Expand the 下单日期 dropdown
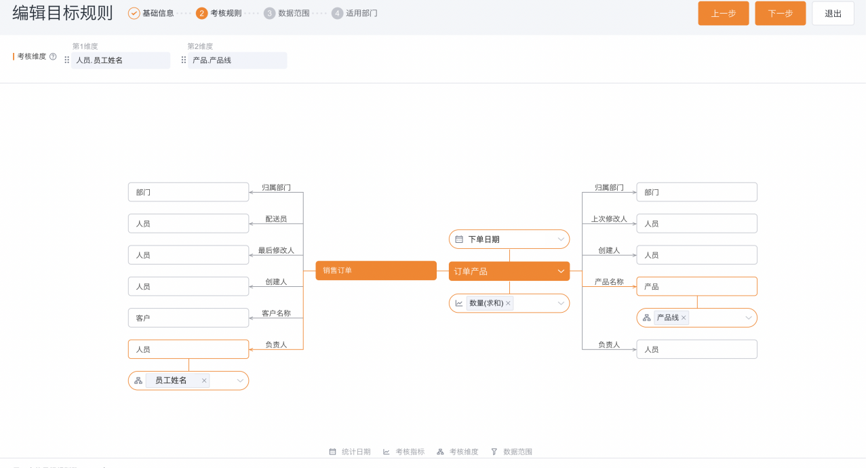Viewport: 868px width, 468px height. tap(561, 239)
